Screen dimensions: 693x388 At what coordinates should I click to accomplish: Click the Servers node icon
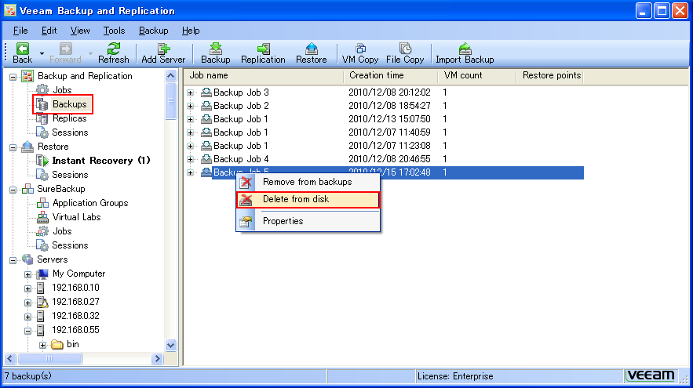pyautogui.click(x=27, y=259)
